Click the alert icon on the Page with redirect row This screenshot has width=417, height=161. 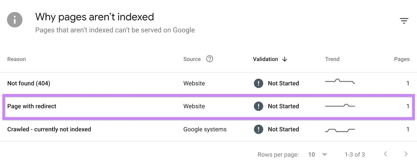point(258,106)
